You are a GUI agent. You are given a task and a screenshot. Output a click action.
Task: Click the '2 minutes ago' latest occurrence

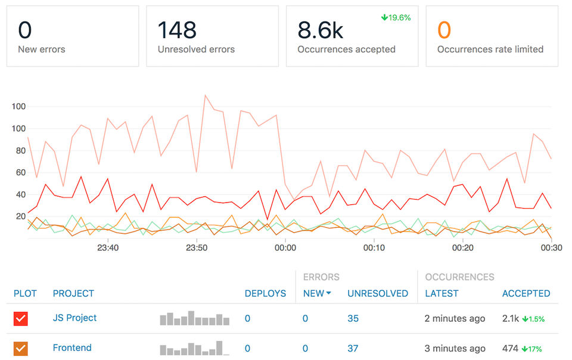pos(455,318)
